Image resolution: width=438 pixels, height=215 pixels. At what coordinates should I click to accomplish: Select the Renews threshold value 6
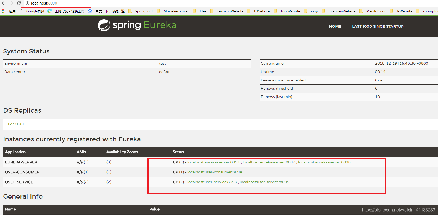click(x=376, y=88)
